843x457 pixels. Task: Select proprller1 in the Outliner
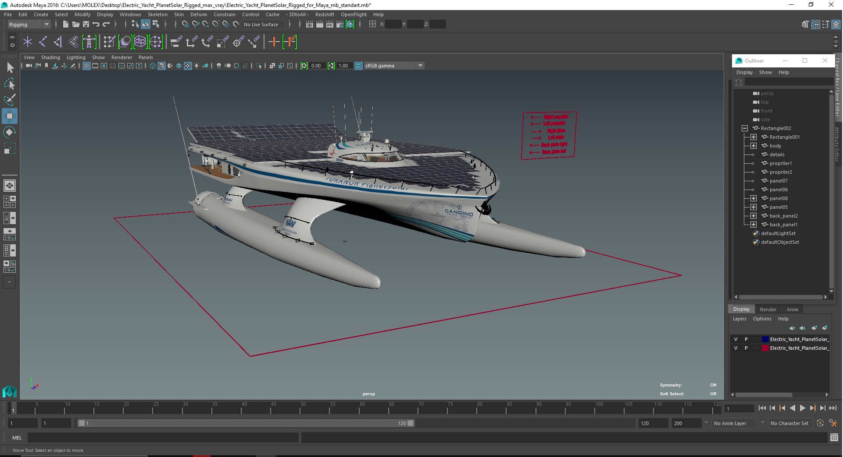[x=781, y=163]
